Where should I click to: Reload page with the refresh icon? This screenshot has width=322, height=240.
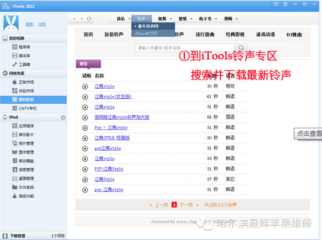pos(89,19)
